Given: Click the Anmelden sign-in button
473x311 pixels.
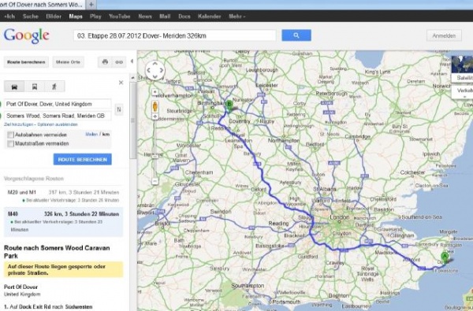Looking at the screenshot, I should tap(444, 35).
